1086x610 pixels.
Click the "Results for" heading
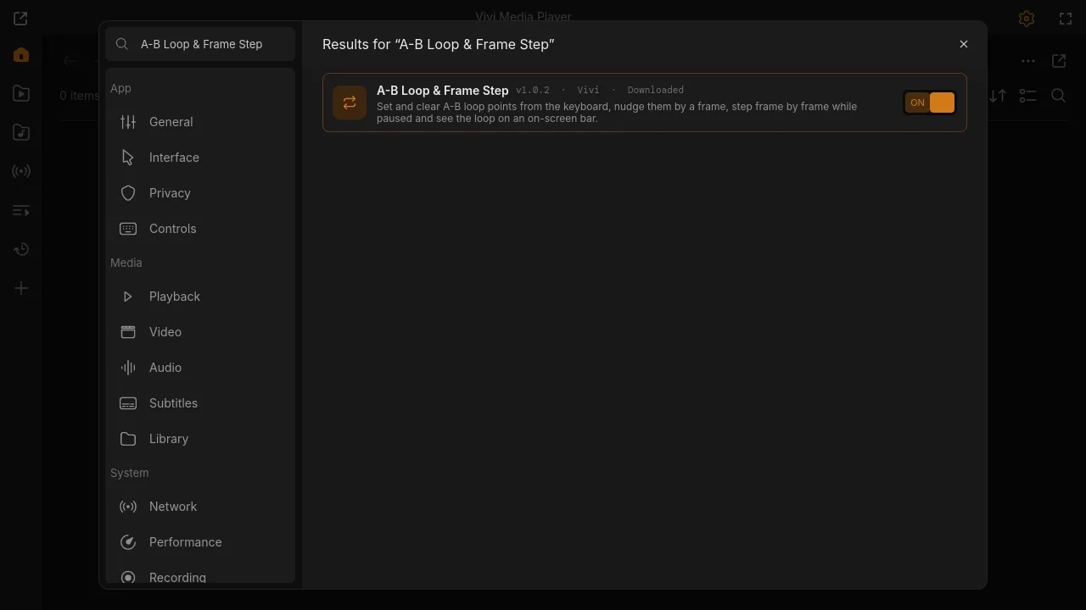point(439,44)
